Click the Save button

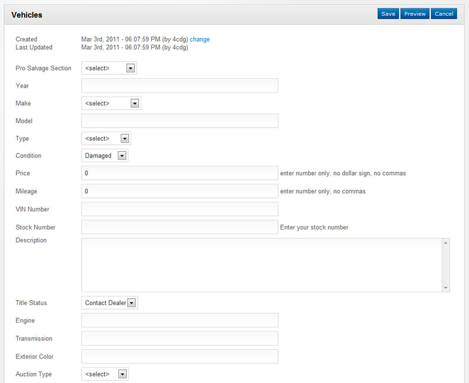click(x=388, y=14)
